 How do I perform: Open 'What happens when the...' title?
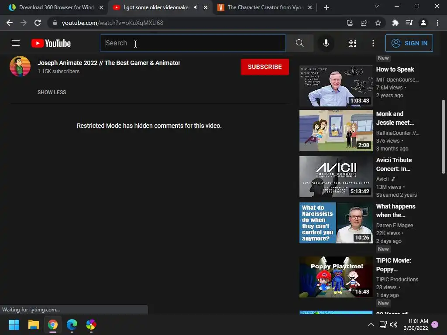click(x=395, y=211)
